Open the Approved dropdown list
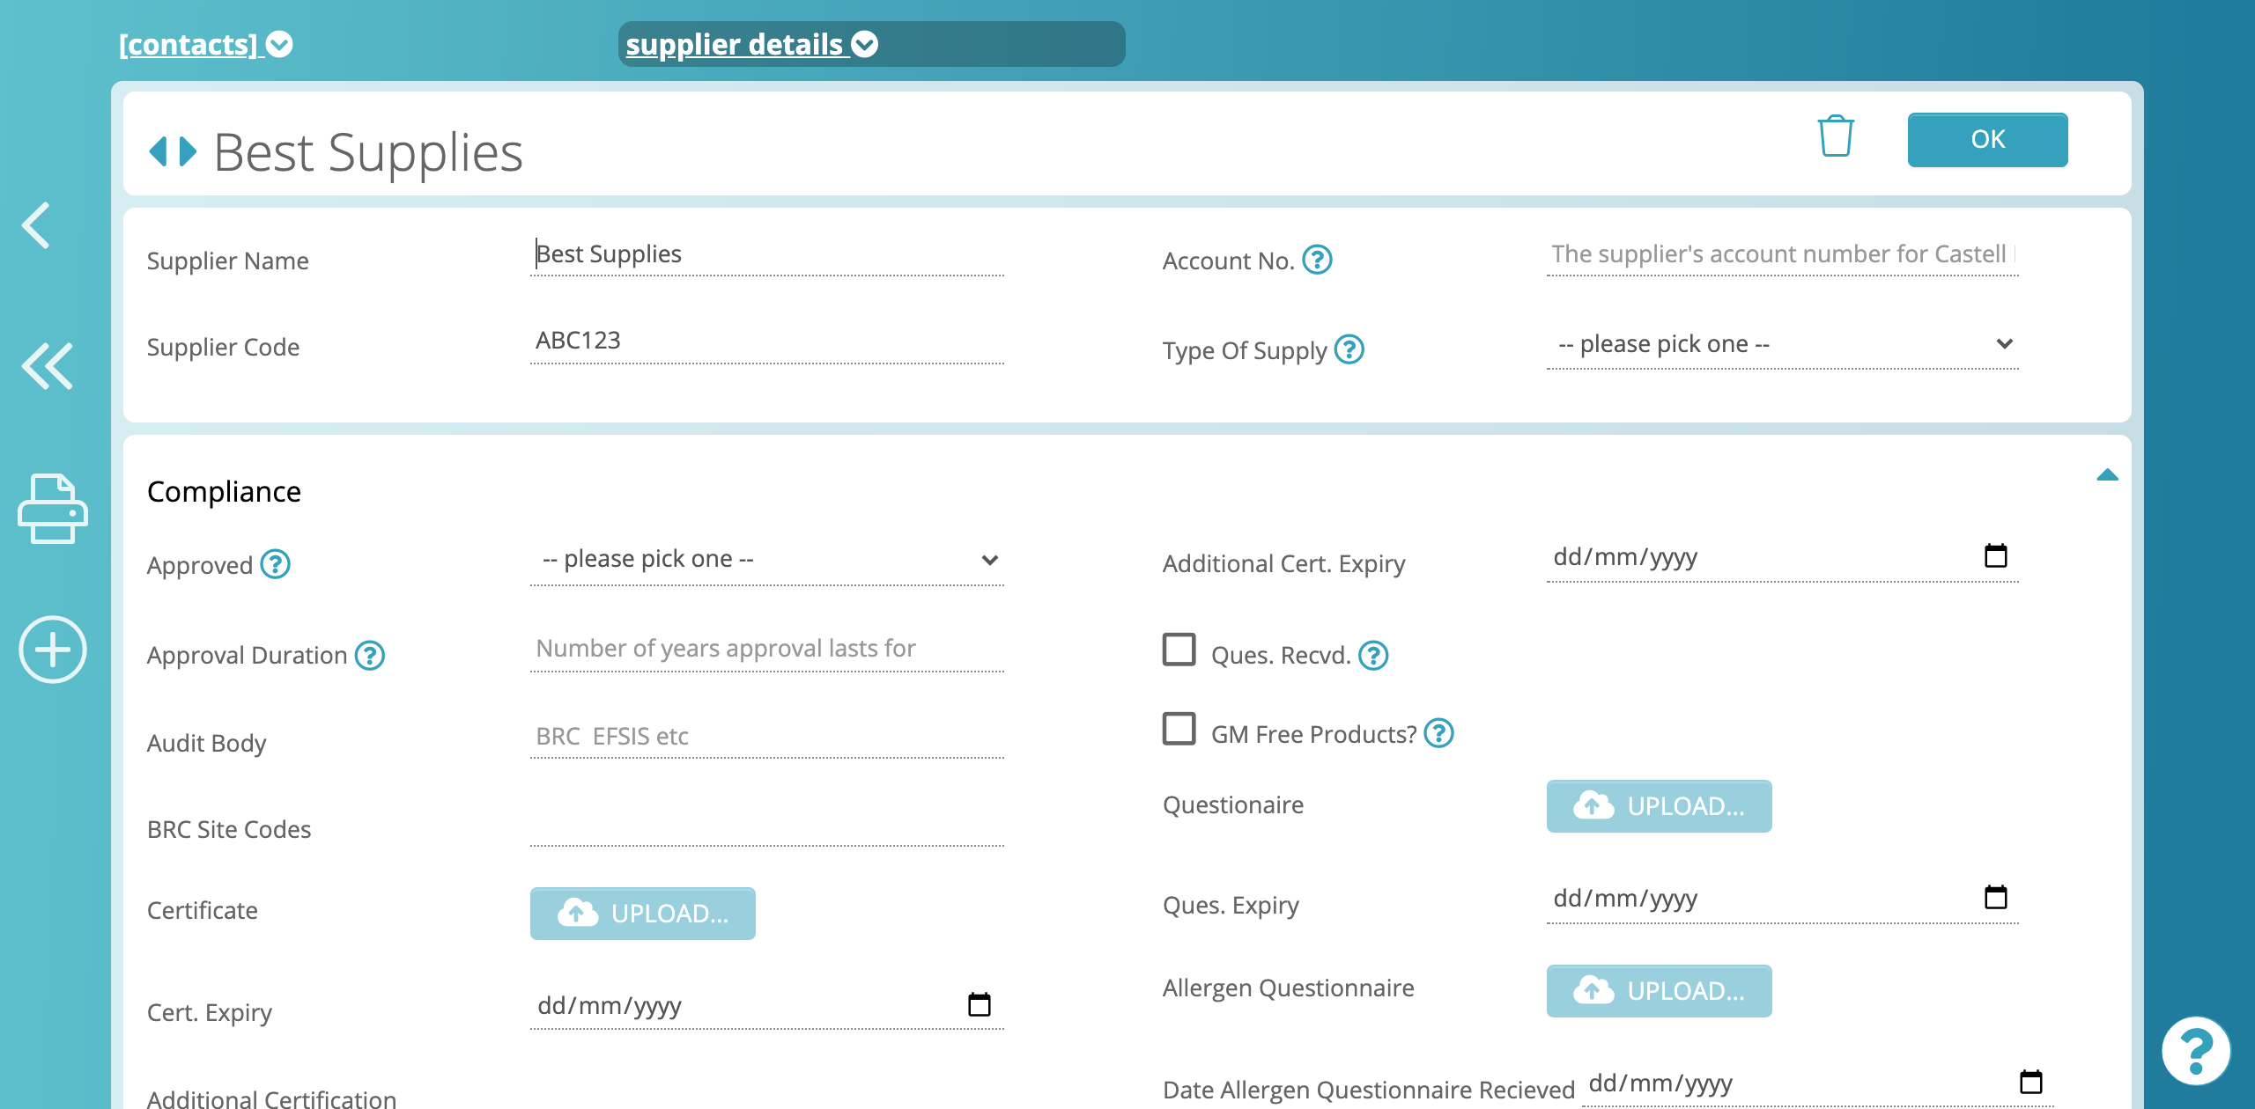 [767, 559]
